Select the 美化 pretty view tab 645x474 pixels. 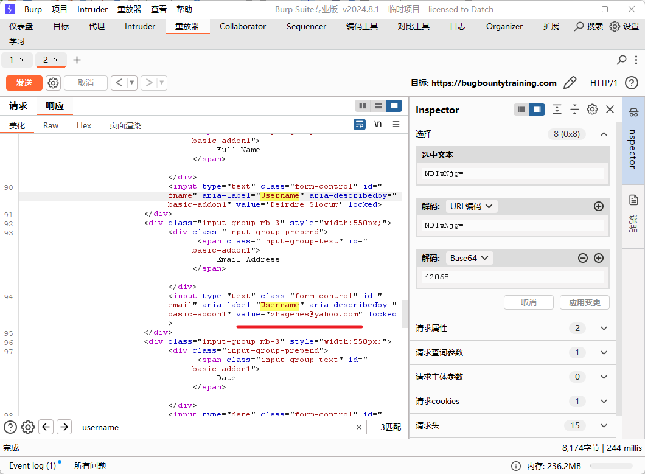click(17, 125)
